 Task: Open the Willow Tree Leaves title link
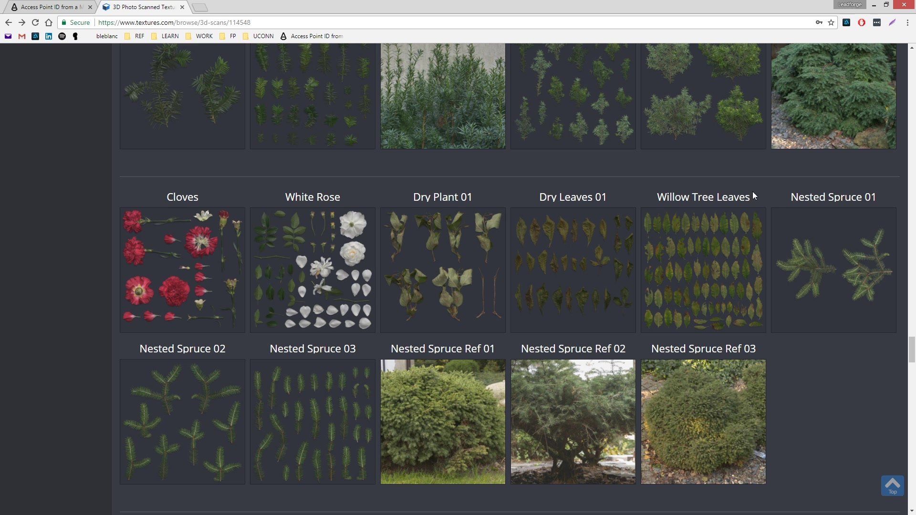point(703,197)
